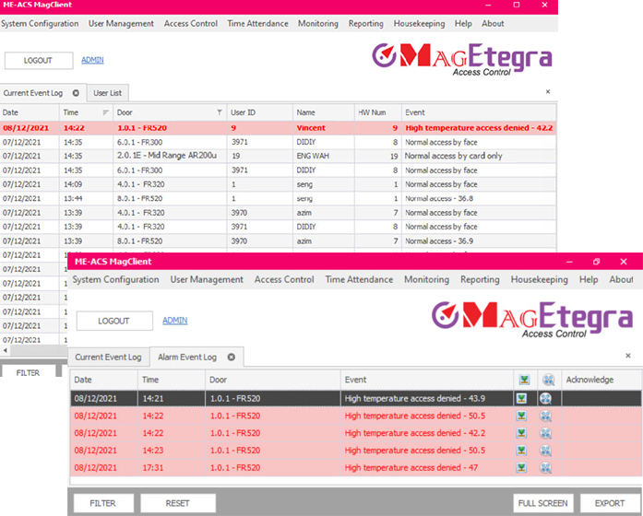The width and height of the screenshot is (643, 516).
Task: Open System Configuration menu in front window
Action: point(115,280)
